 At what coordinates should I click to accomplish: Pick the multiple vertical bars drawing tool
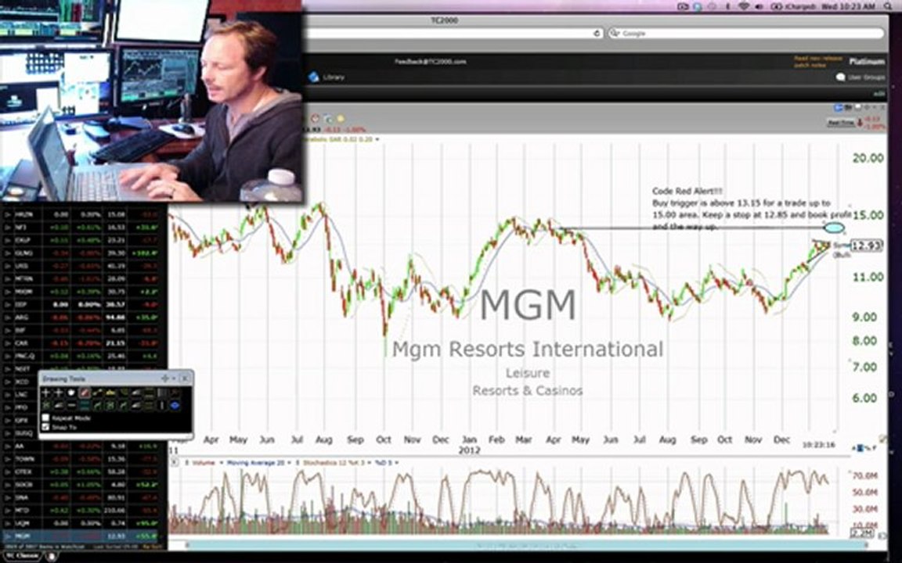(162, 393)
